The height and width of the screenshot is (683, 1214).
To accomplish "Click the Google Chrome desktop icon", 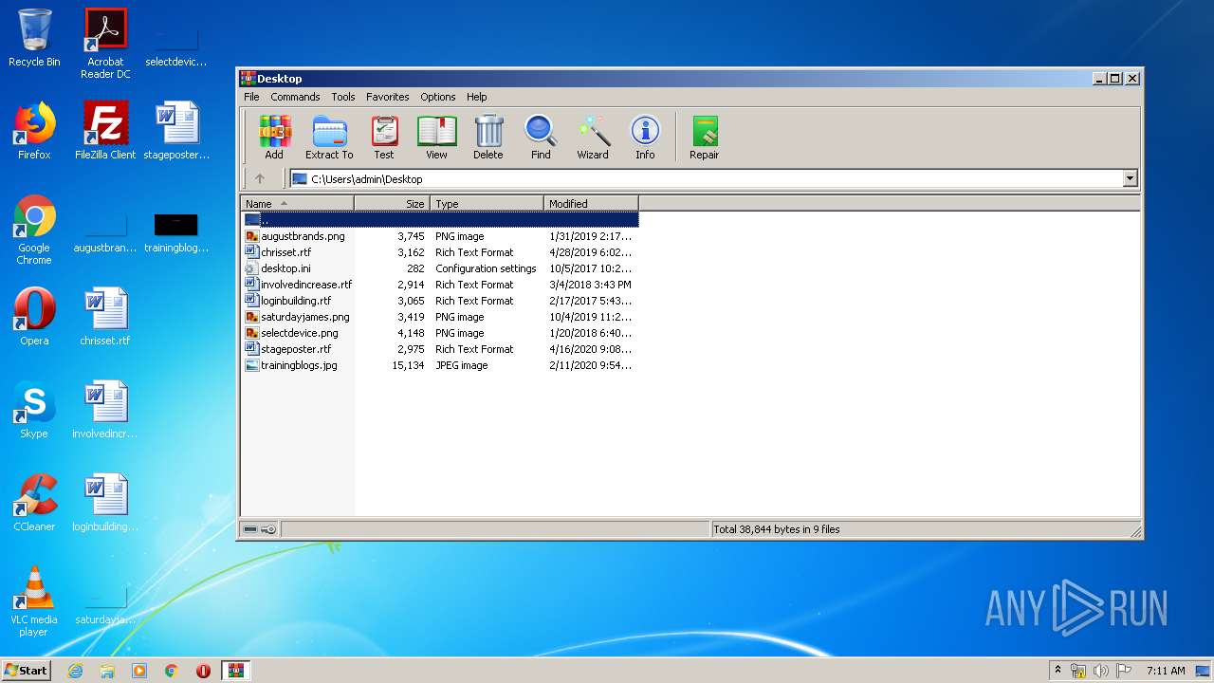I will [34, 230].
